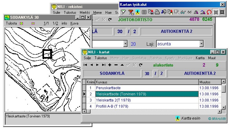Click the running man icon in map tools
The width and height of the screenshot is (229, 130).
pos(138,12)
